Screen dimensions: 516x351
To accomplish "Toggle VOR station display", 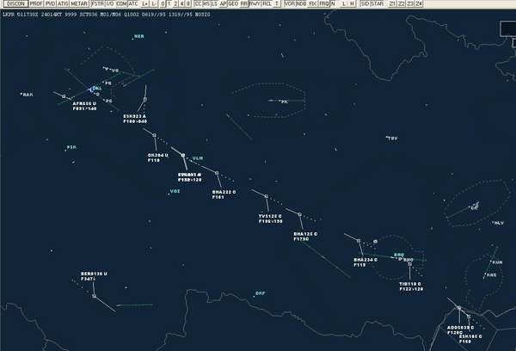I will pos(289,4).
